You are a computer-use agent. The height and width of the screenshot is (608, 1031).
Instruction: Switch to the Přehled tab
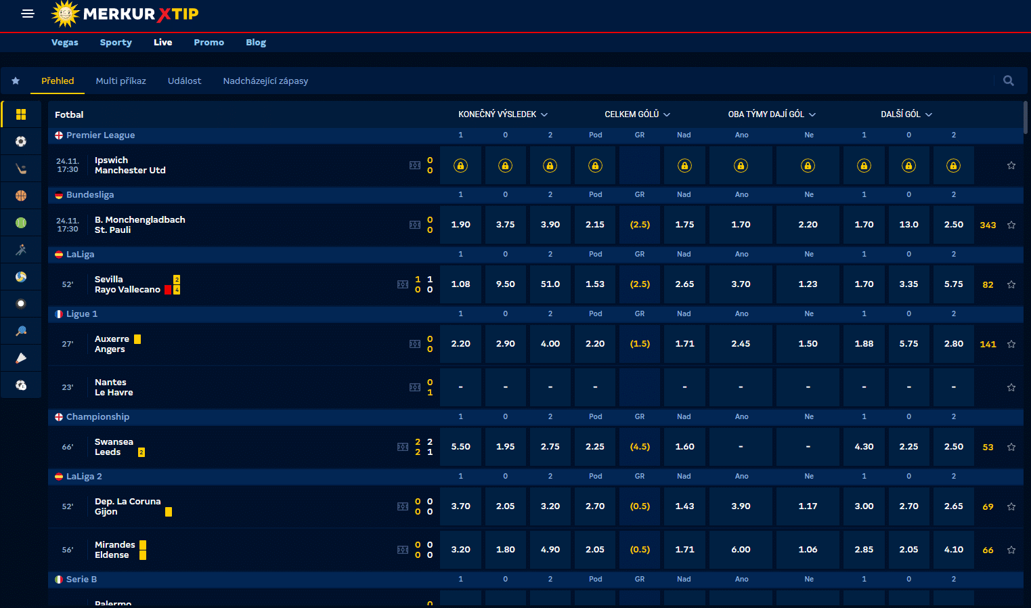coord(58,81)
